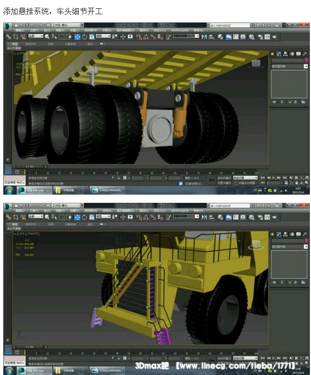Viewport: 311px width, 375px height.
Task: Switch to Hierarchy panel tab in upper screenshot
Action: click(x=285, y=54)
